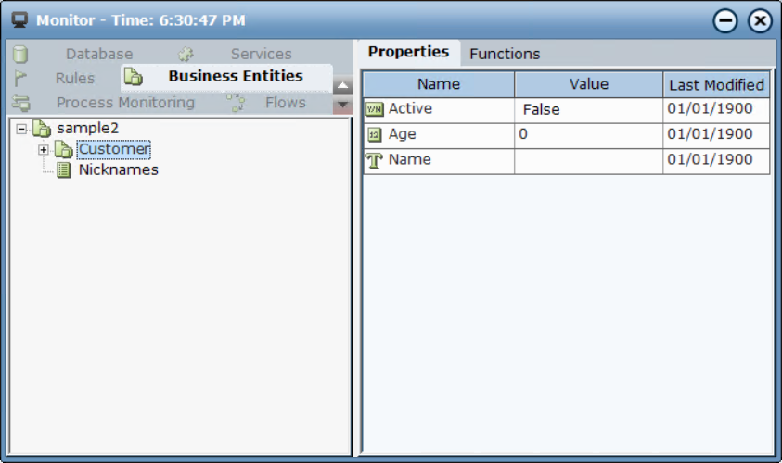Click the Services puzzle-piece icon
782x463 pixels.
pos(186,55)
